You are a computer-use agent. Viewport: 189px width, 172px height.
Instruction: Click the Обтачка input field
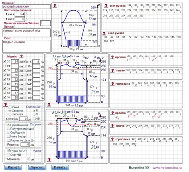click(24, 119)
